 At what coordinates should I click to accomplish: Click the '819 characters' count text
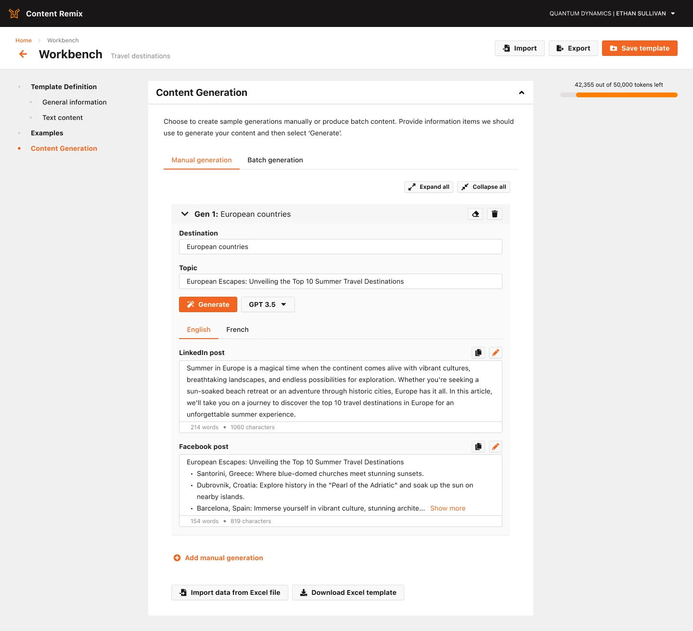coord(251,521)
